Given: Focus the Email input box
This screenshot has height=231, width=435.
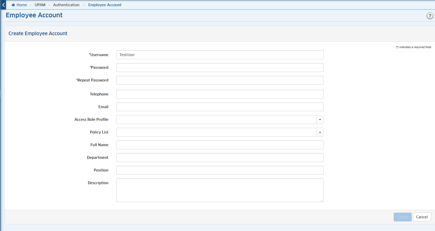Looking at the screenshot, I should point(220,107).
